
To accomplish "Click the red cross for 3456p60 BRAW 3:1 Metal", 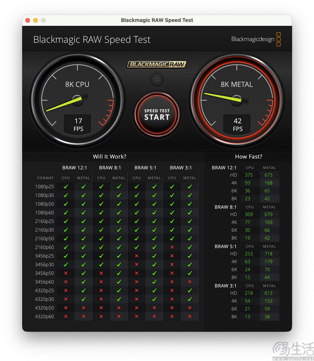I will pos(190,282).
